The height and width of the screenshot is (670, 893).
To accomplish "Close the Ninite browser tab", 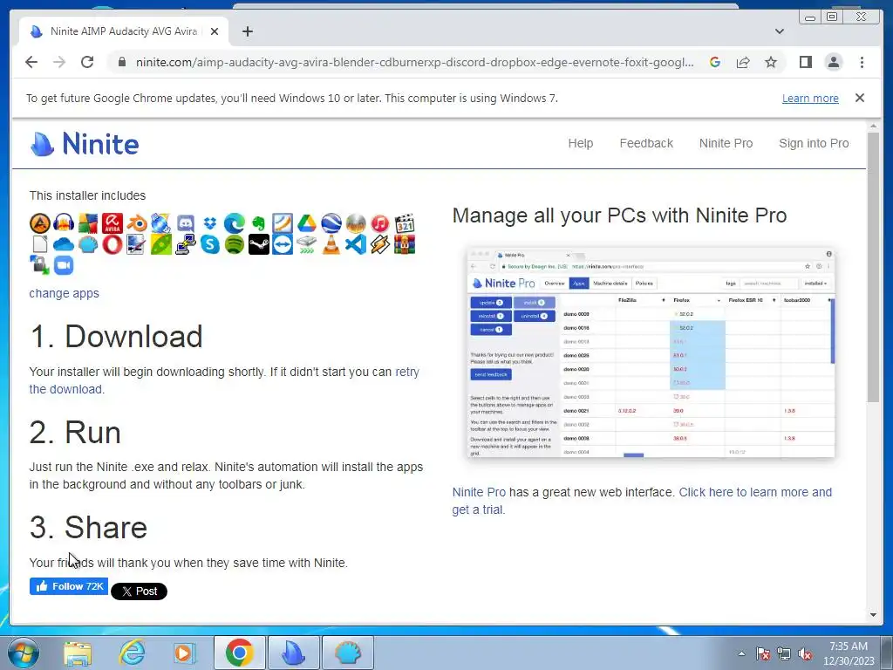I will pyautogui.click(x=215, y=31).
